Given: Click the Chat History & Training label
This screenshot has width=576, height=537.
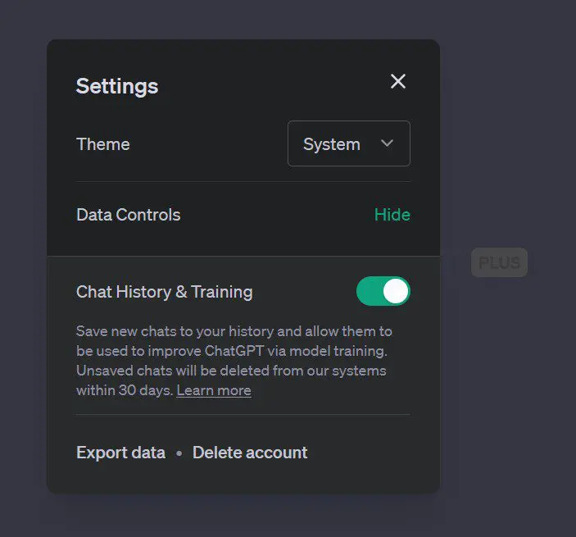Looking at the screenshot, I should point(164,292).
